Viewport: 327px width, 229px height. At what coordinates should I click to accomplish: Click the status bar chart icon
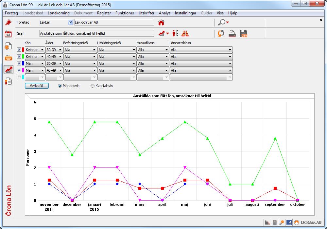[x=267, y=222]
